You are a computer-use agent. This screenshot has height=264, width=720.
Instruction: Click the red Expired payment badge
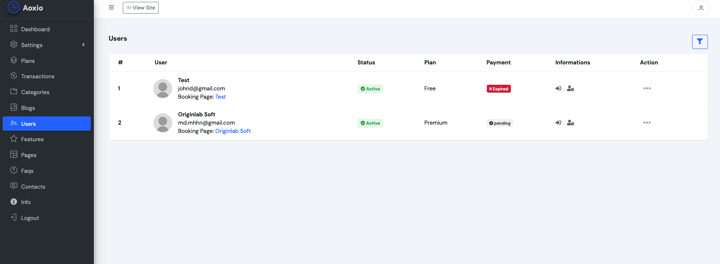[498, 89]
